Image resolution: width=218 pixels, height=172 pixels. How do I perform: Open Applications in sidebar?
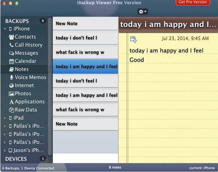(27, 102)
